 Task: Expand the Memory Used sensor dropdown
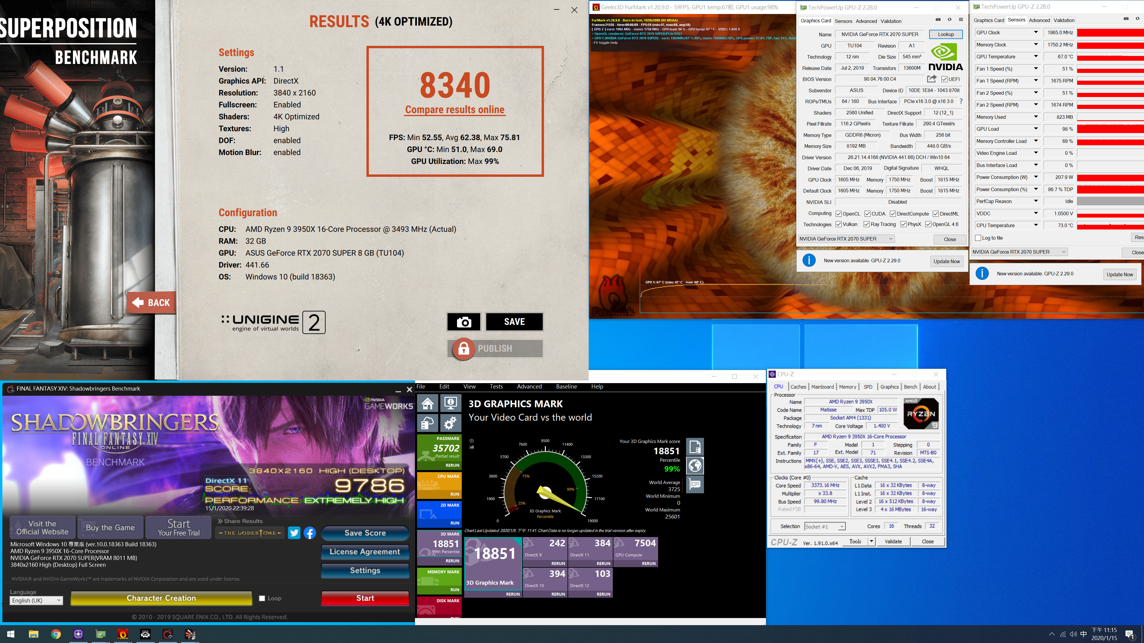click(x=1036, y=117)
